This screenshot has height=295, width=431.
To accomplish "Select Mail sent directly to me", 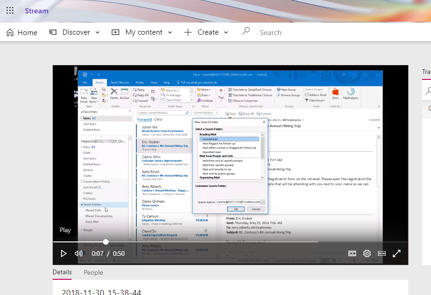I will [x=217, y=169].
